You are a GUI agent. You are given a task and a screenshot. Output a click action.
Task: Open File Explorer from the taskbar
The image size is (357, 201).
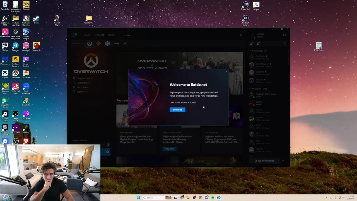pyautogui.click(x=188, y=198)
